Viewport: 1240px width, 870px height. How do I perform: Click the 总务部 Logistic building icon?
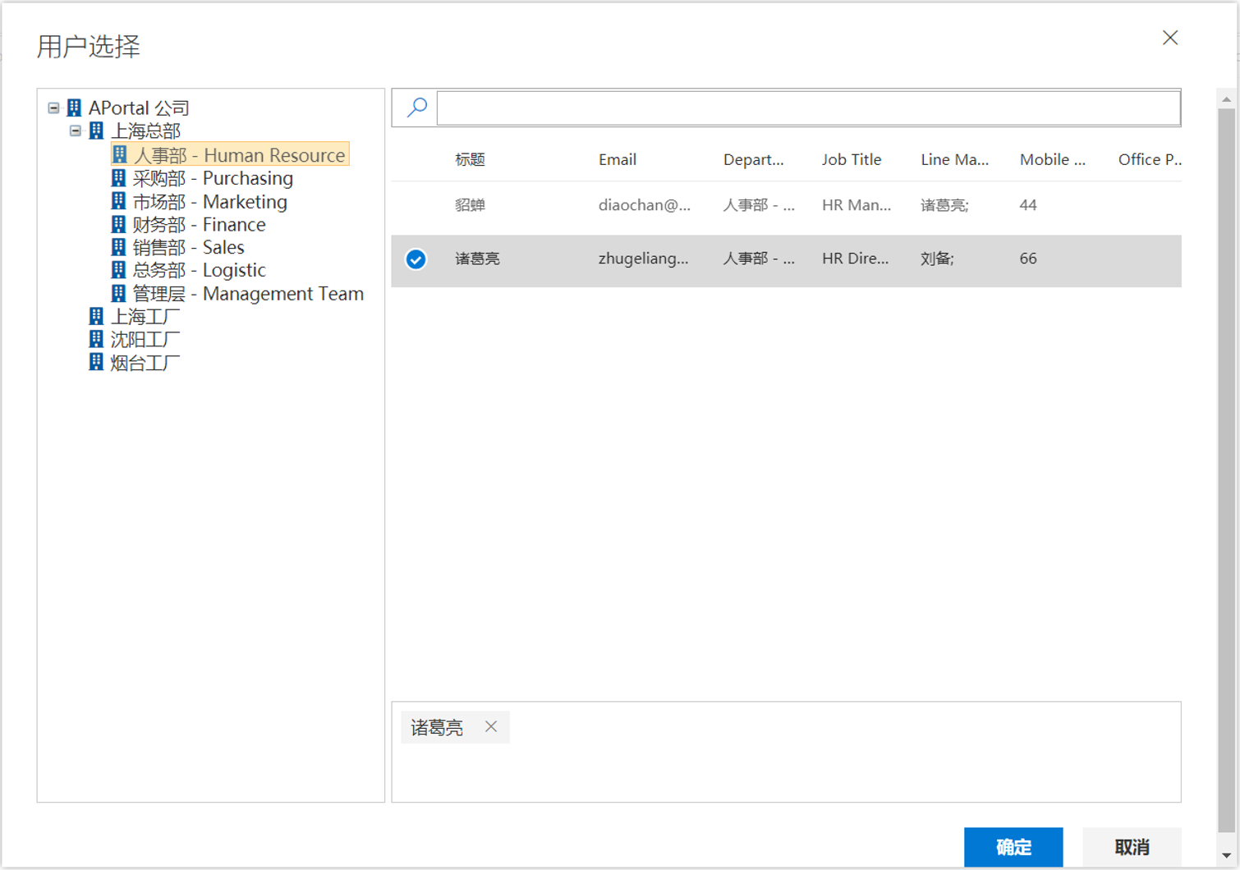(119, 270)
